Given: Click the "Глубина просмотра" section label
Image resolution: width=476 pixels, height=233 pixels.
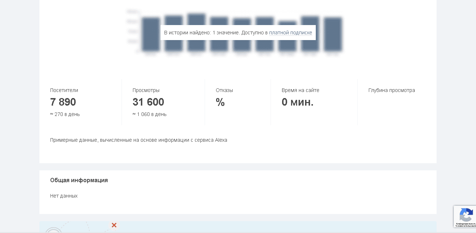Looking at the screenshot, I should (x=391, y=90).
